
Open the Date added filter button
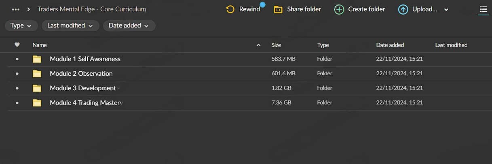129,26
